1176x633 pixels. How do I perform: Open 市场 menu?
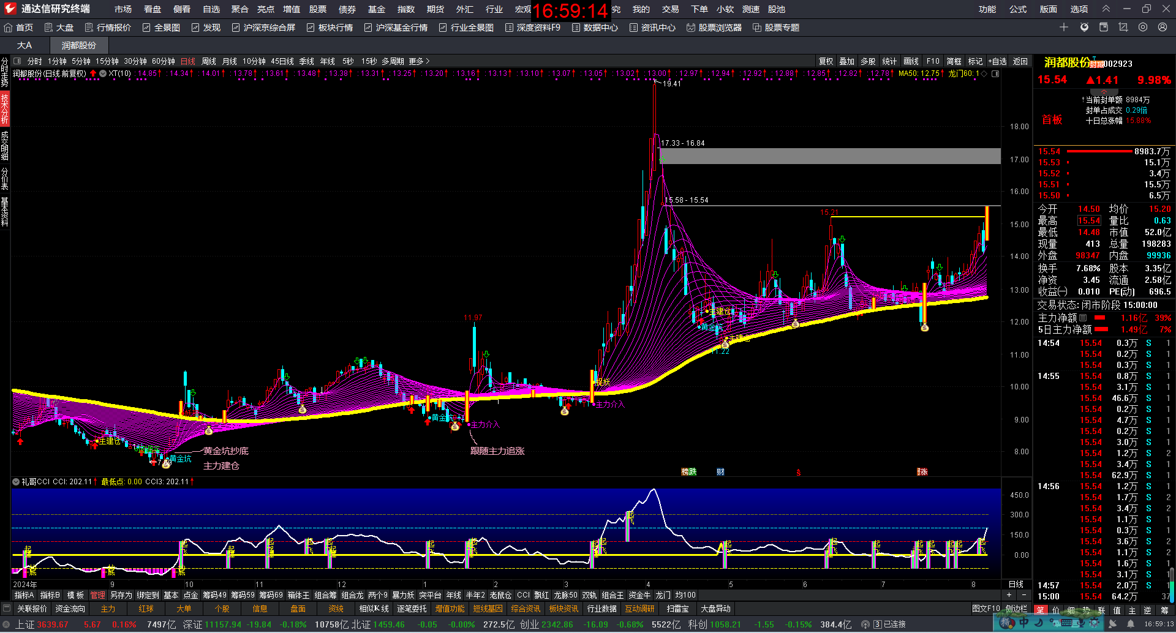tap(123, 9)
